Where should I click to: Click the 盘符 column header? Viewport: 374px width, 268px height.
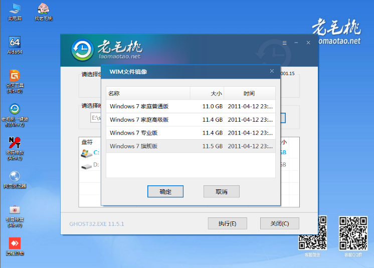click(87, 142)
